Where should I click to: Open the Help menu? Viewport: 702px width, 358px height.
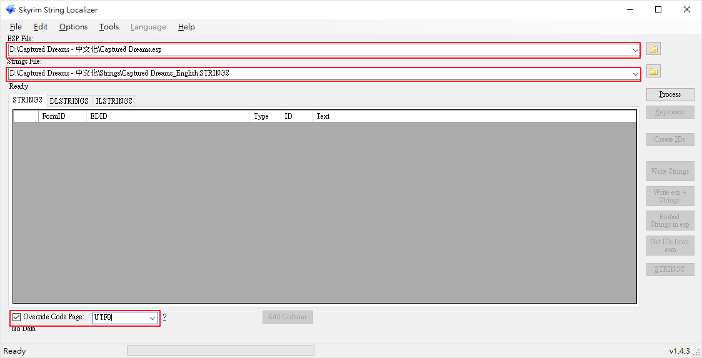click(186, 27)
